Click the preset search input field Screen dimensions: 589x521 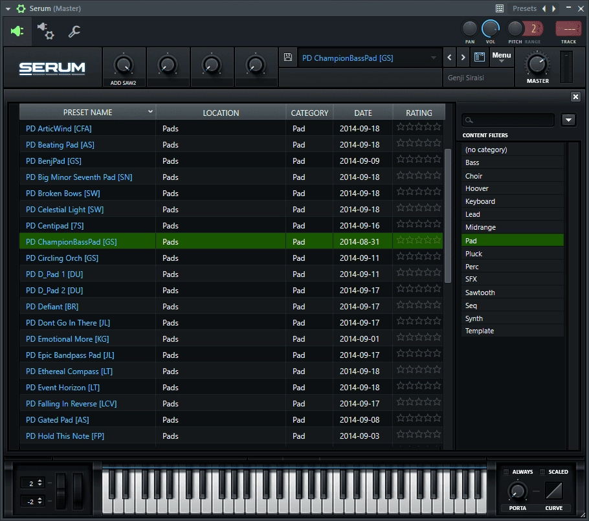pyautogui.click(x=508, y=120)
